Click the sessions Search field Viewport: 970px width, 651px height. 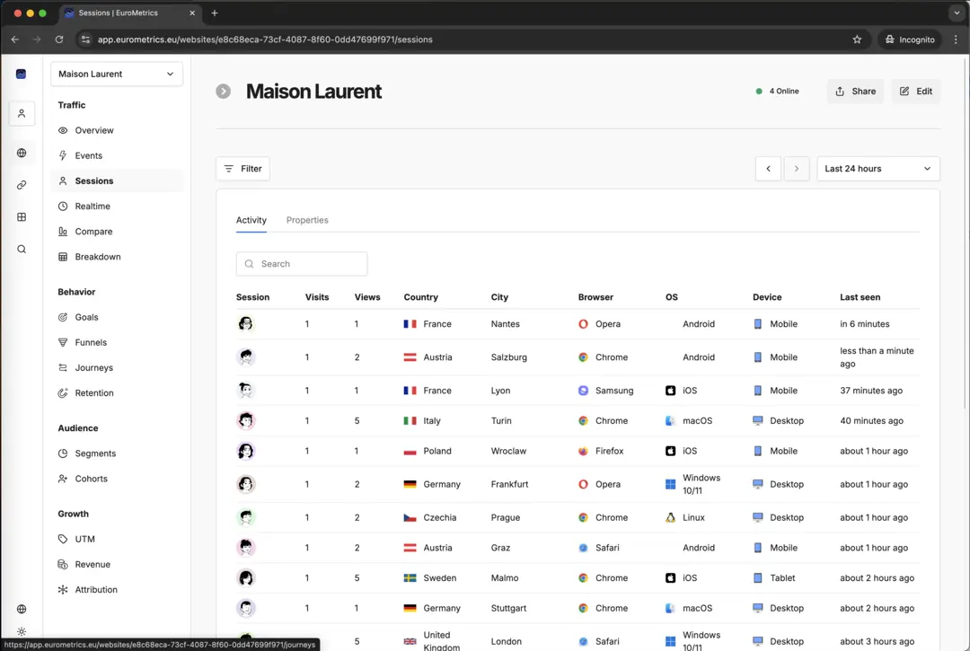click(x=302, y=264)
